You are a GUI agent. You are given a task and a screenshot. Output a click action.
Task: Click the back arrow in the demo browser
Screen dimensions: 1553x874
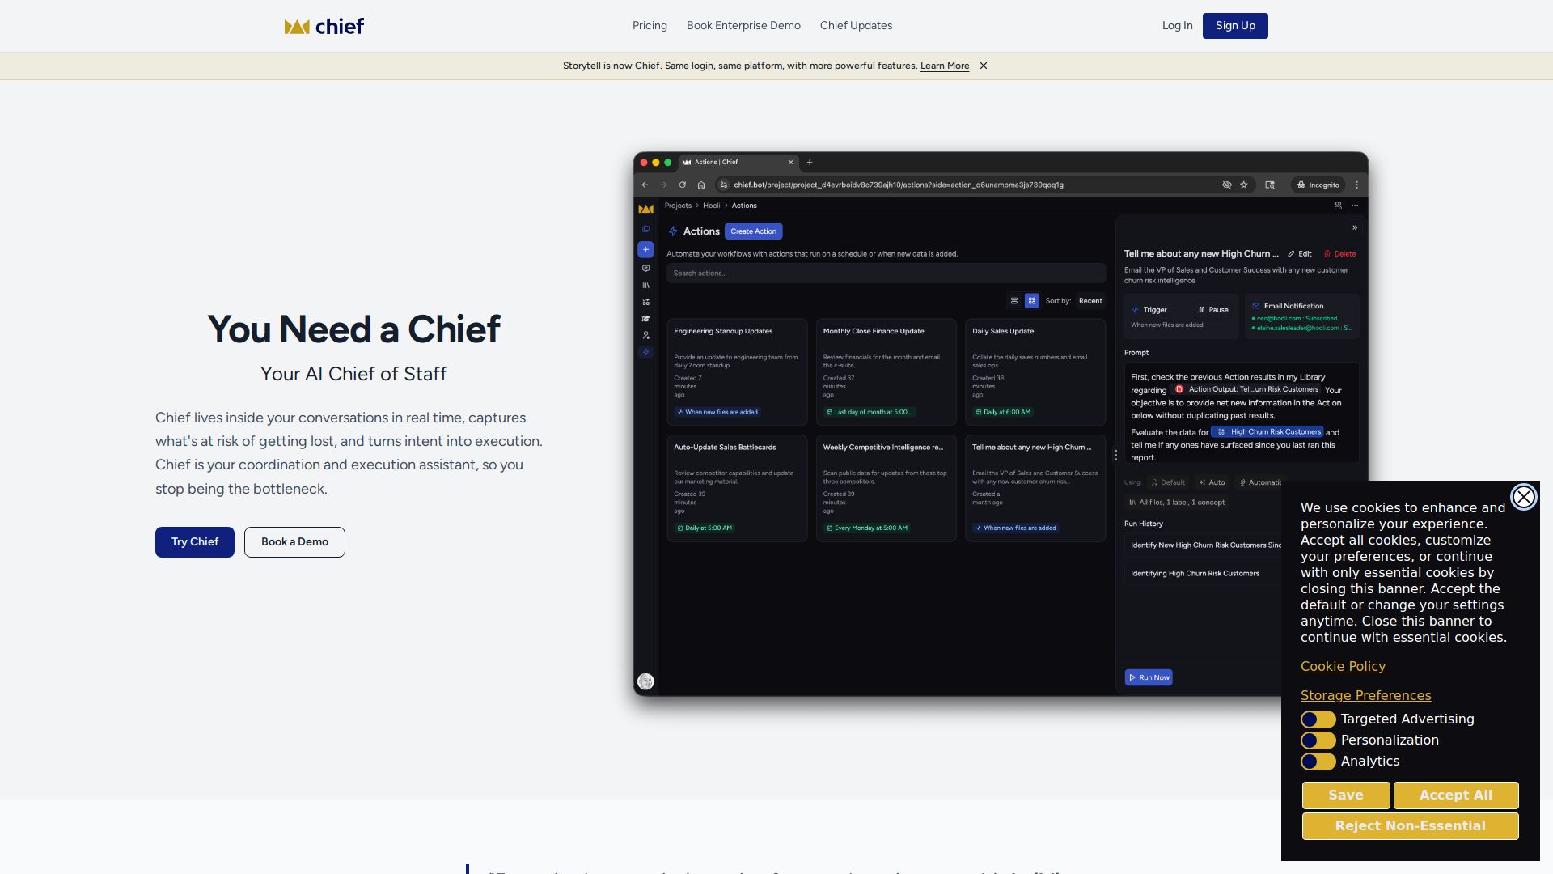645,185
